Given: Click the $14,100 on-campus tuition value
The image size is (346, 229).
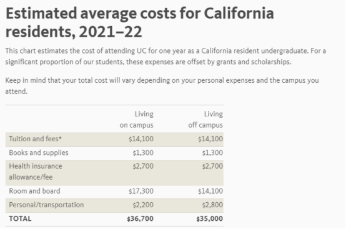Looking at the screenshot, I should 141,139.
